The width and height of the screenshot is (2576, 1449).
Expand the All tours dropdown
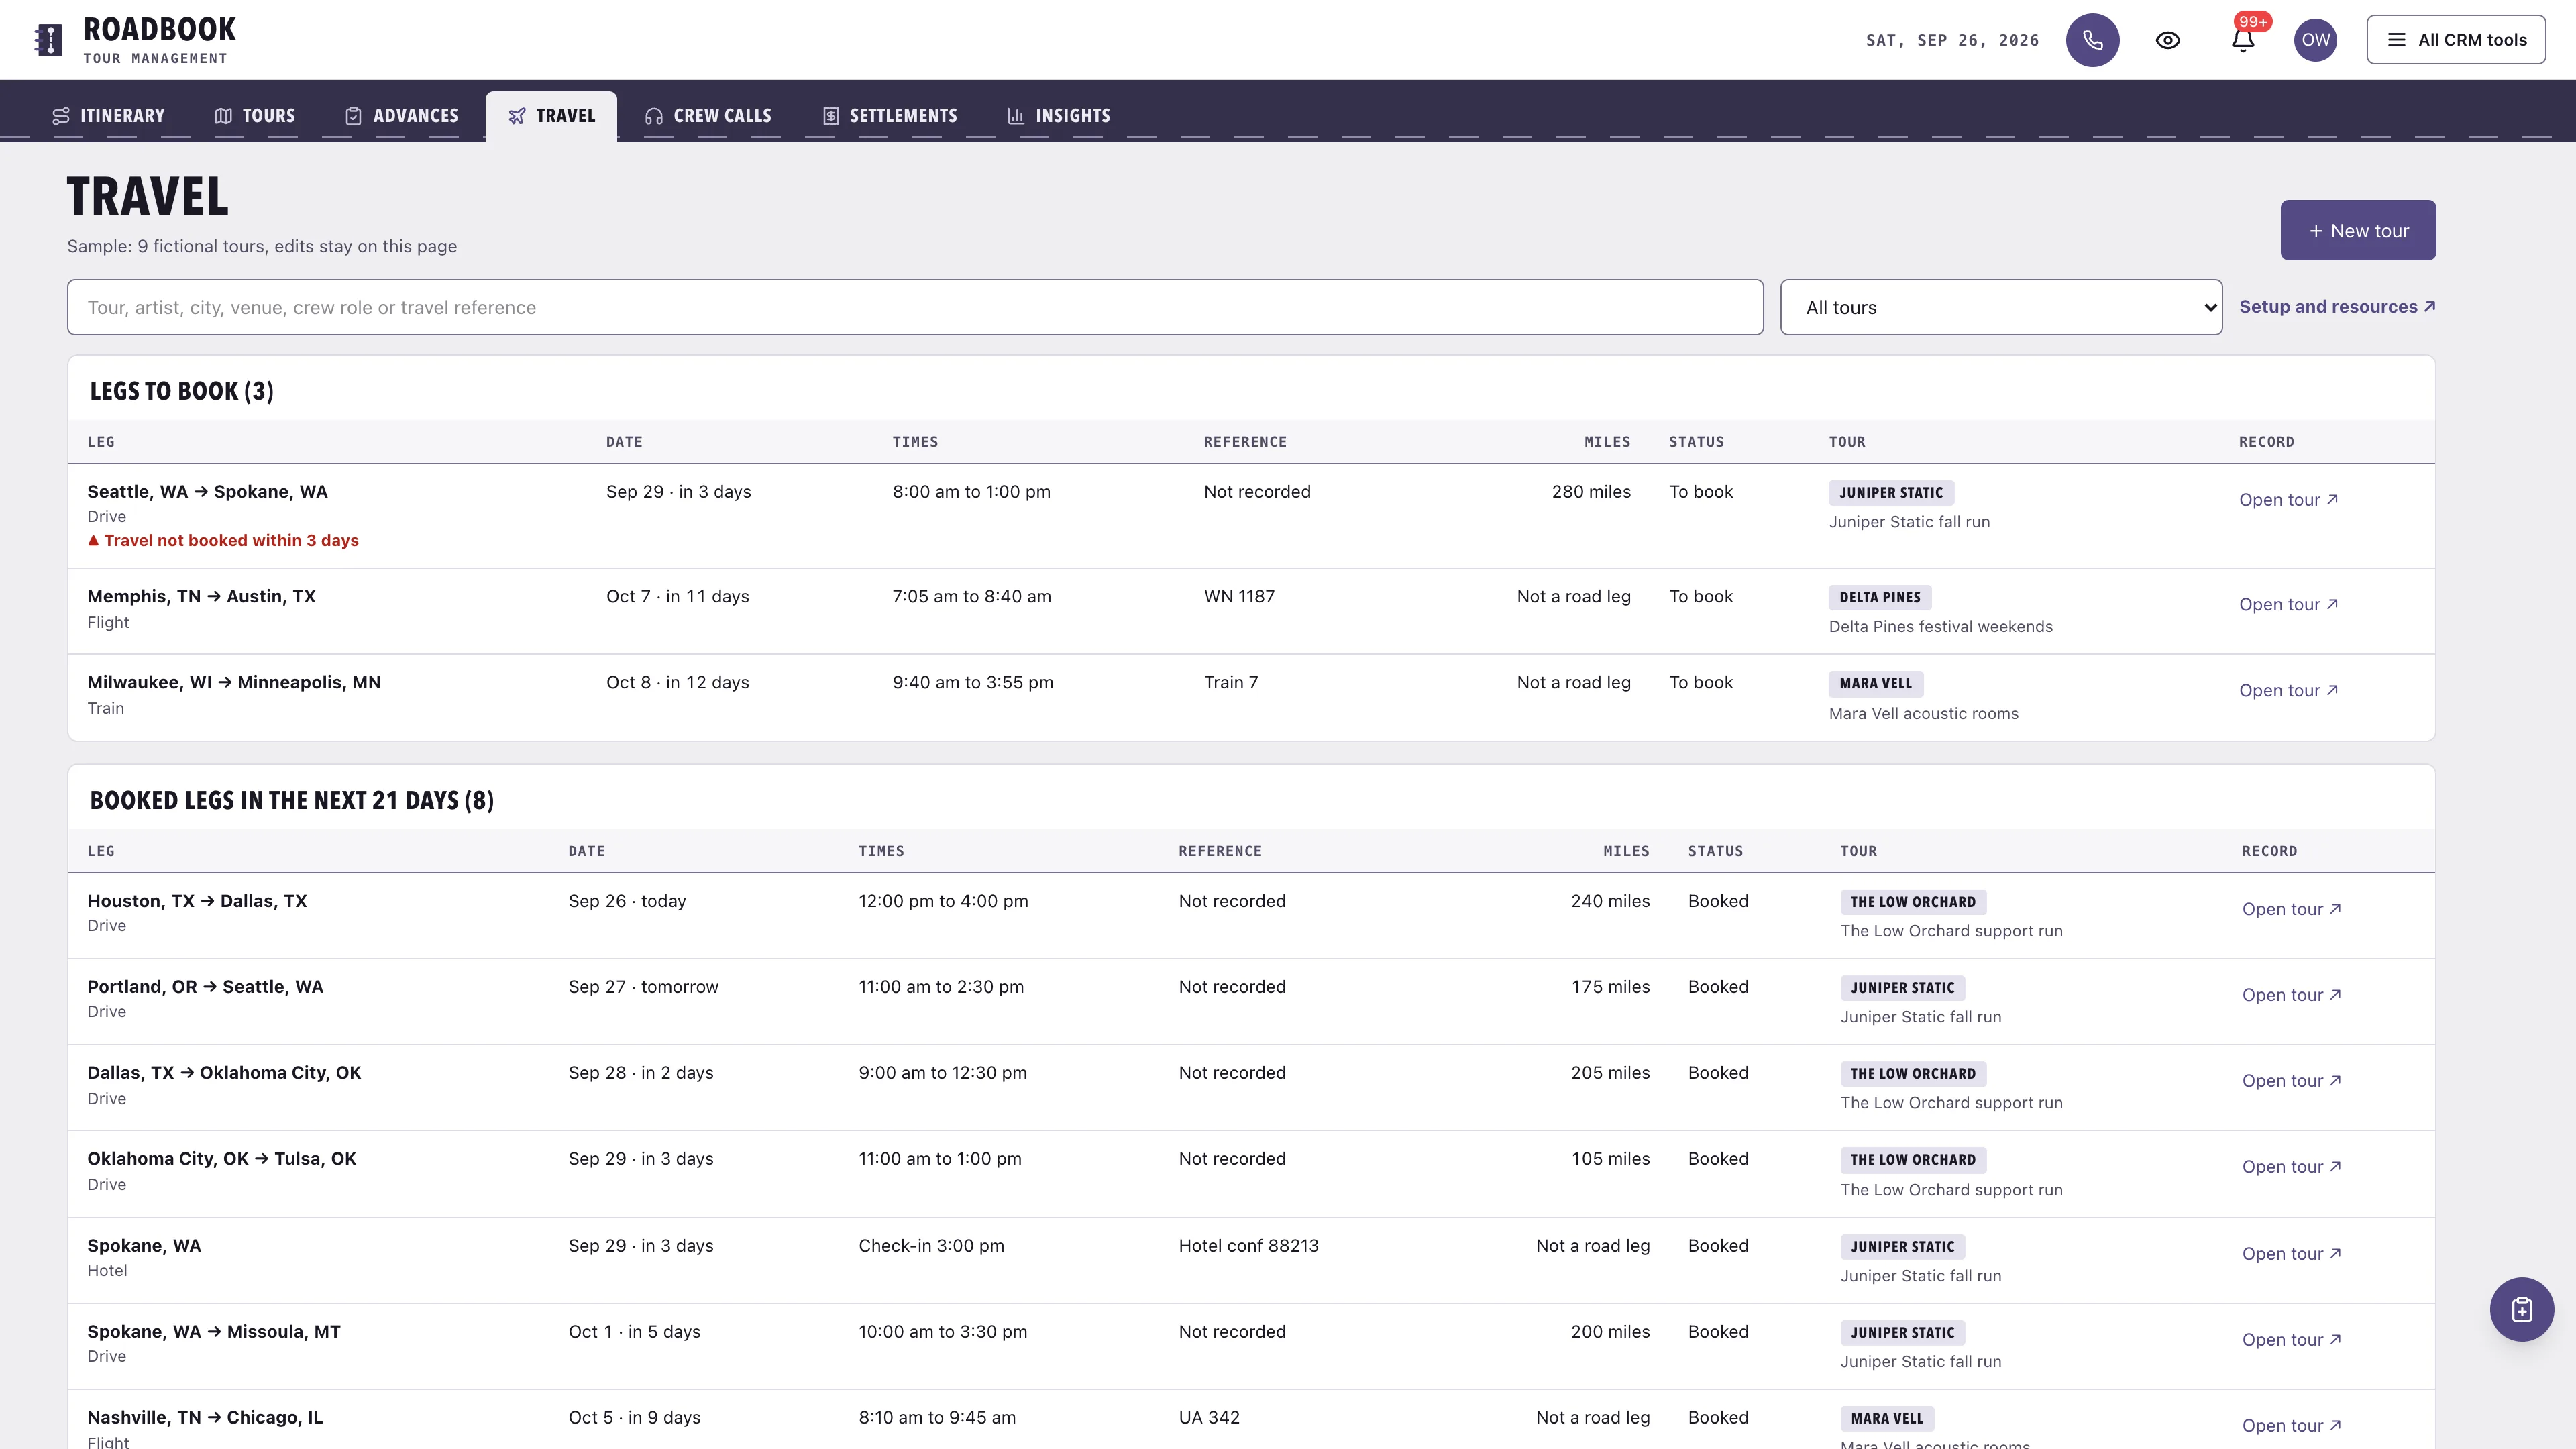click(x=2001, y=307)
